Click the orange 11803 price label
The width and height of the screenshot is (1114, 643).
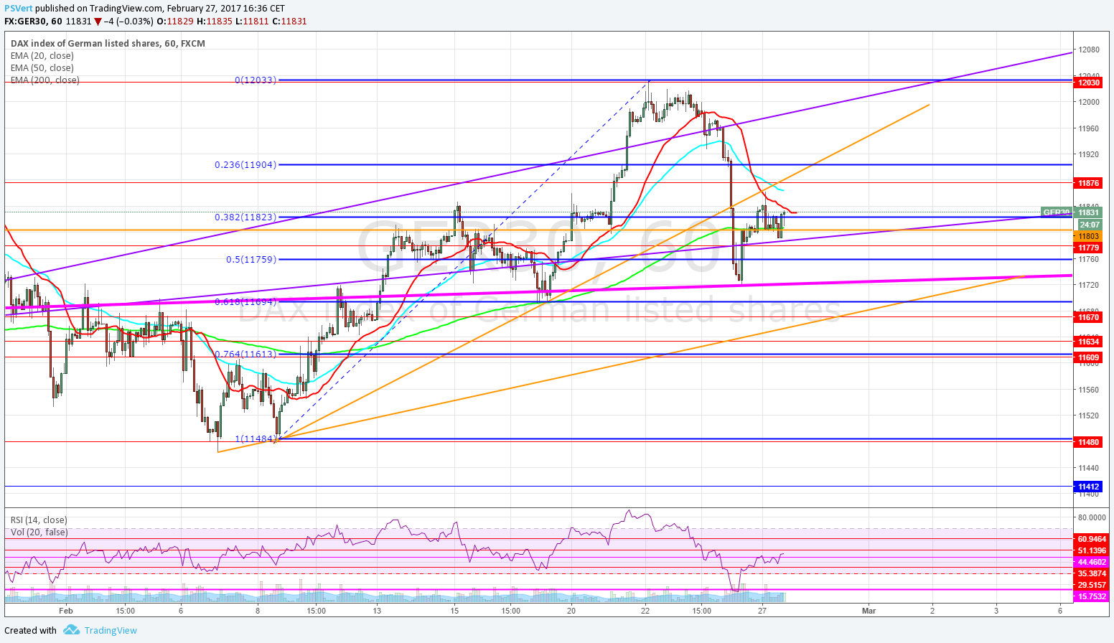[x=1088, y=236]
